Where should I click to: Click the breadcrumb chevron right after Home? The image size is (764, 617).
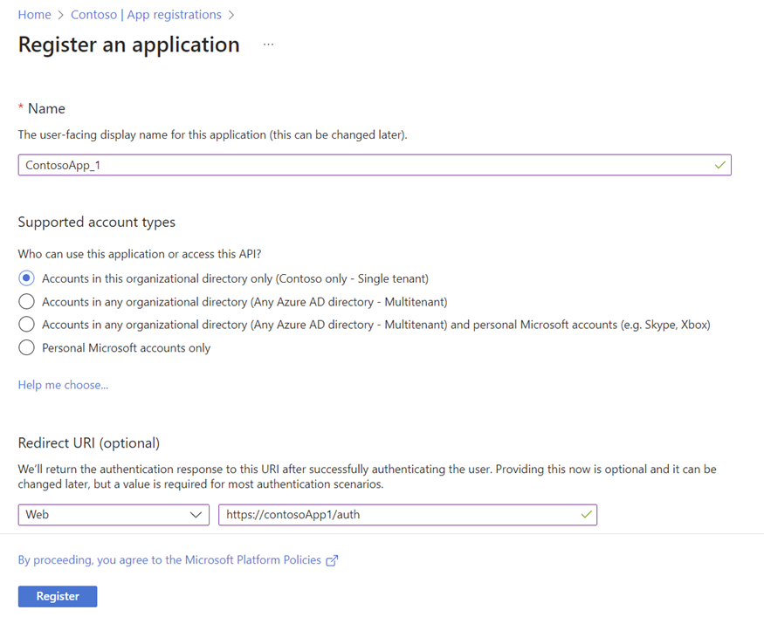61,15
